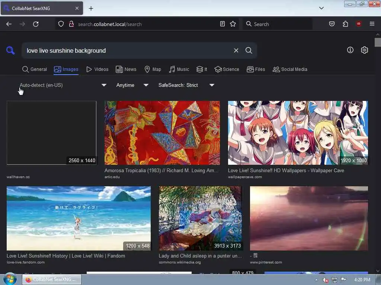
Task: Close the CollabNet SearXNG tab
Action: pyautogui.click(x=77, y=8)
